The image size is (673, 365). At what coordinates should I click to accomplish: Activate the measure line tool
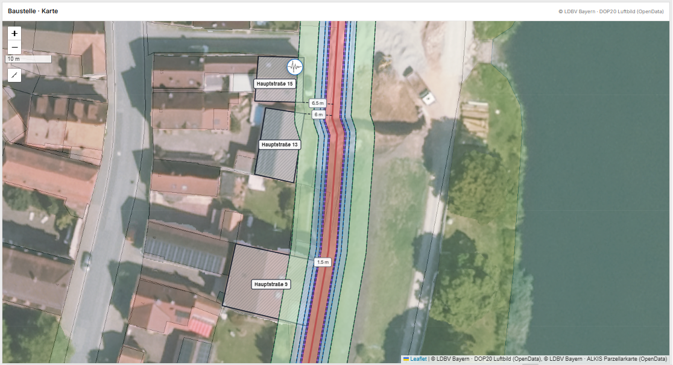tap(14, 75)
